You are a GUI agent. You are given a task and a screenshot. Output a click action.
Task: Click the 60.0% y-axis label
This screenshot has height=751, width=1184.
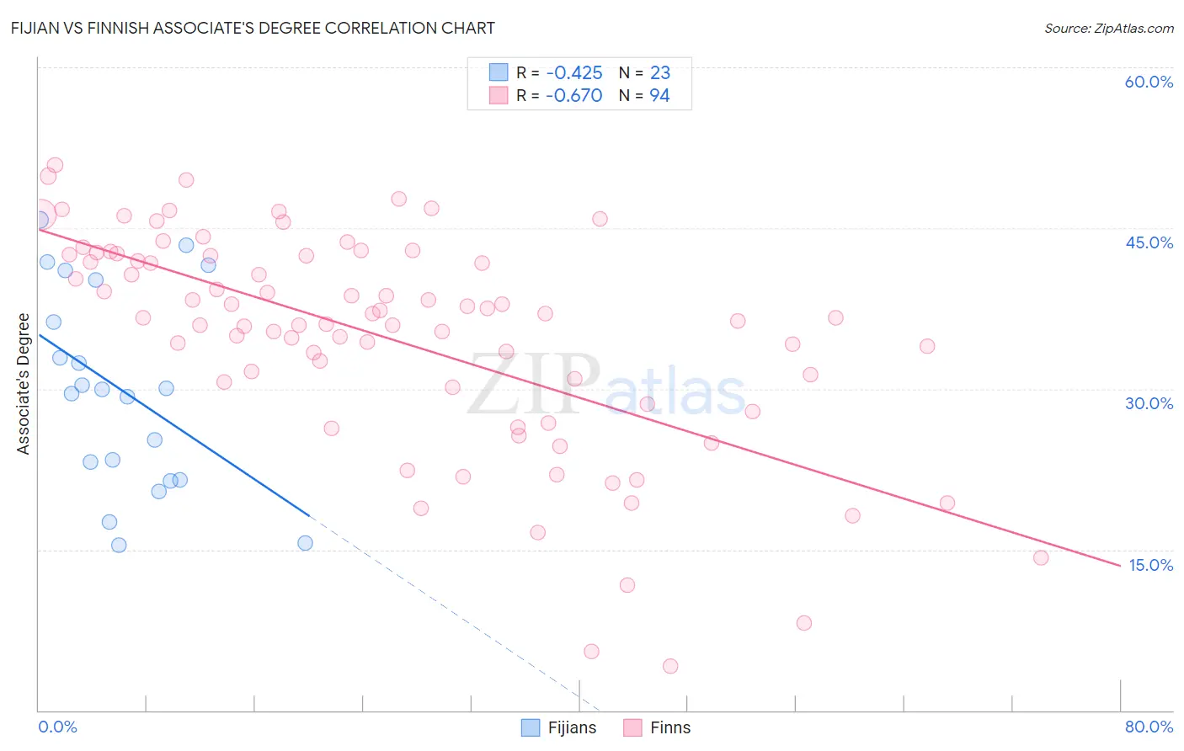pyautogui.click(x=1149, y=82)
